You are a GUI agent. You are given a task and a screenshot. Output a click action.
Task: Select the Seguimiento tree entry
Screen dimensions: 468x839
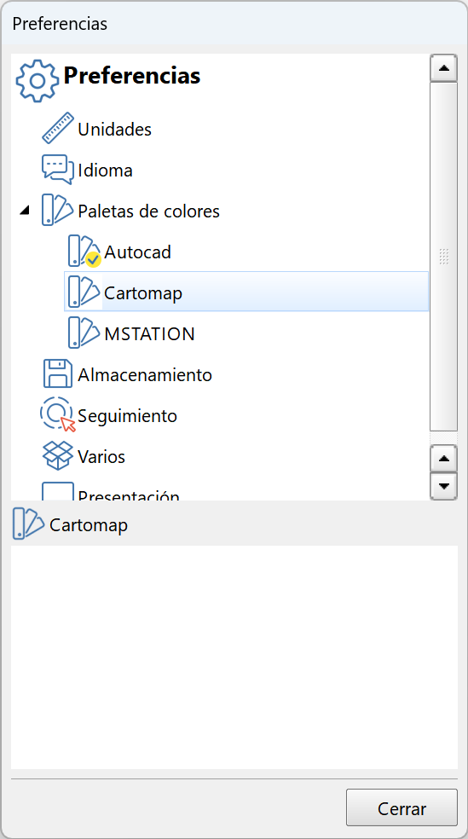coord(127,416)
